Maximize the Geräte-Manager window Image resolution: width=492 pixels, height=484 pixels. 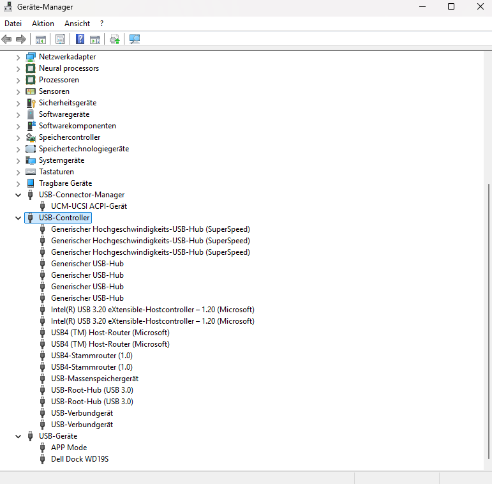coord(451,6)
